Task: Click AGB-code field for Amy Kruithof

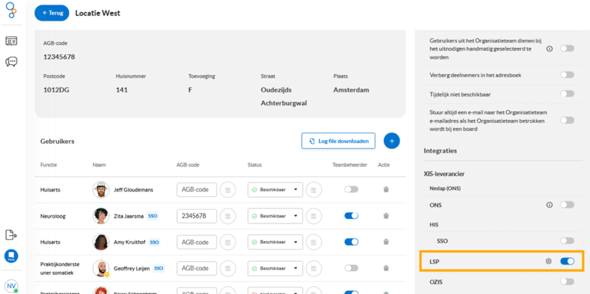Action: tap(197, 242)
